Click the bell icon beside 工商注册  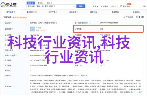pos(14,17)
